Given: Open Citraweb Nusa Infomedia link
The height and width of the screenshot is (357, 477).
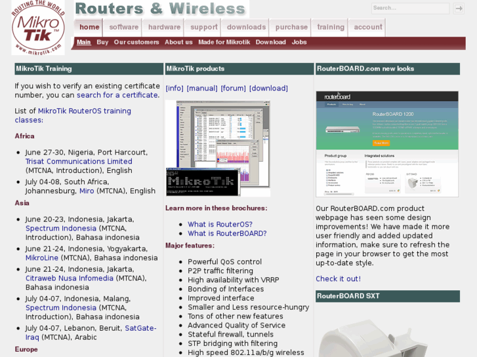Looking at the screenshot, I should [70, 278].
